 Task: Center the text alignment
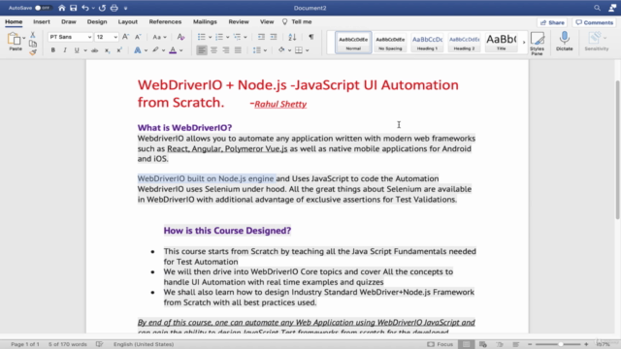(213, 50)
